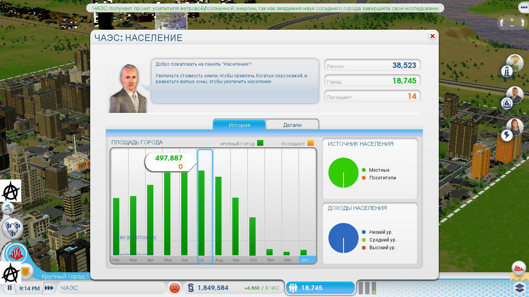The width and height of the screenshot is (529, 297).
Task: Click the Регион value 38,523
Action: tap(404, 65)
